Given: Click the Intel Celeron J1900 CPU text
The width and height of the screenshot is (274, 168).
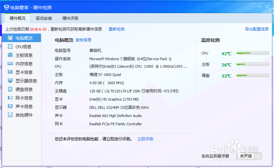Looking at the screenshot, I should [x=138, y=66].
